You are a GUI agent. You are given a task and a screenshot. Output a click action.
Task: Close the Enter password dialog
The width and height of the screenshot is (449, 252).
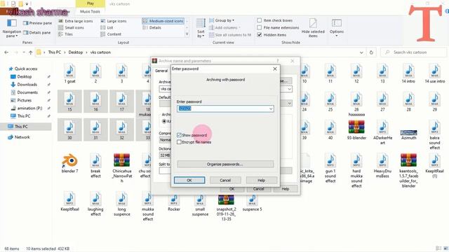(x=275, y=69)
